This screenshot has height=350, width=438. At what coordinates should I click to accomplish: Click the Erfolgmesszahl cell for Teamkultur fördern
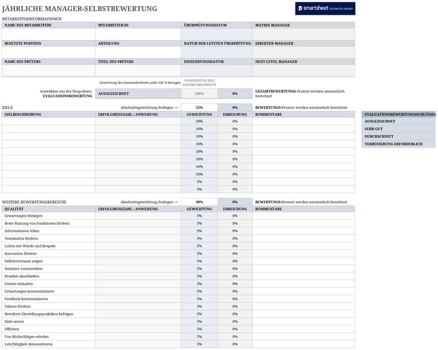point(138,239)
